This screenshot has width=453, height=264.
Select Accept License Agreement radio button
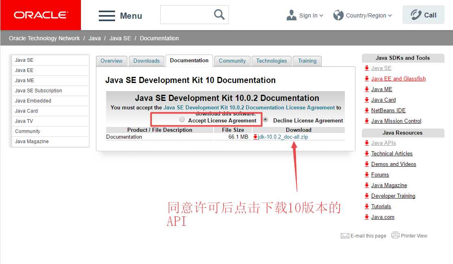tap(182, 120)
